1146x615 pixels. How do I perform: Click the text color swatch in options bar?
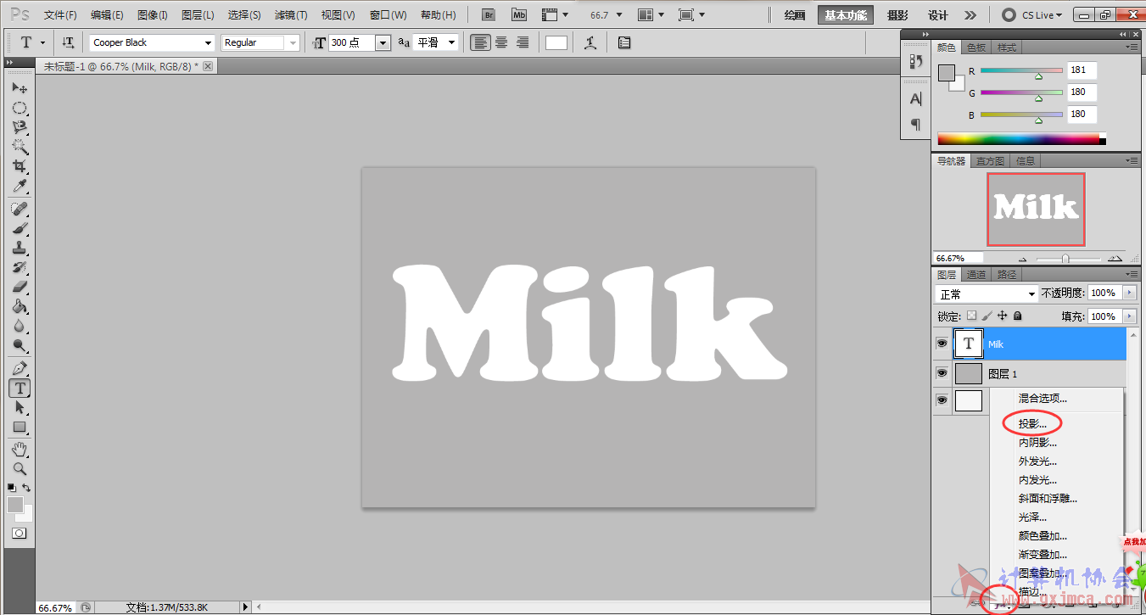pyautogui.click(x=556, y=42)
